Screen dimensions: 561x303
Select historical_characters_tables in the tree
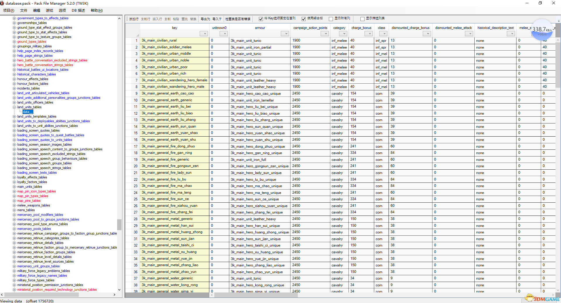click(36, 74)
